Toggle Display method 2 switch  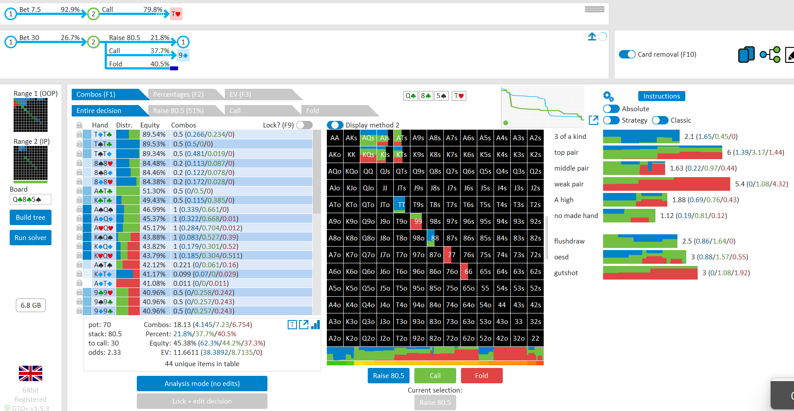[x=335, y=125]
